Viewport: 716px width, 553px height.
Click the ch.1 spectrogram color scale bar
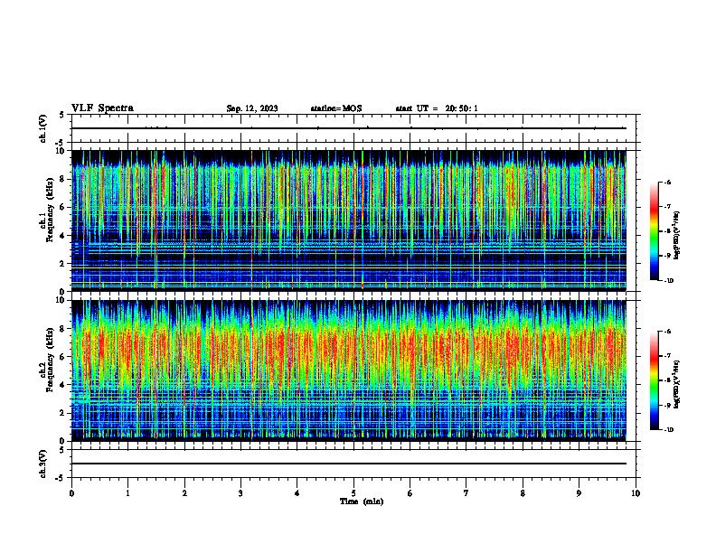654,231
